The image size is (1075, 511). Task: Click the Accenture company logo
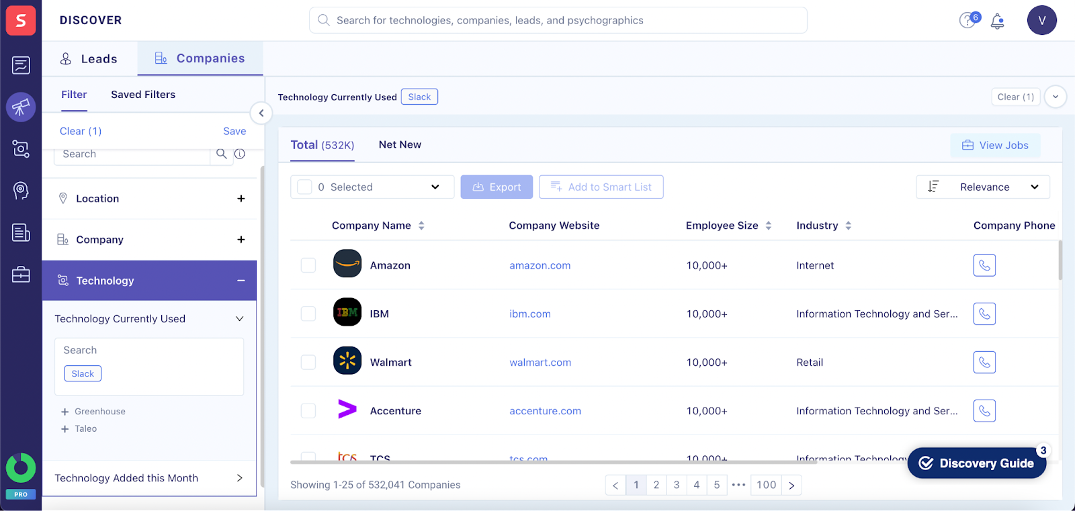(x=347, y=408)
